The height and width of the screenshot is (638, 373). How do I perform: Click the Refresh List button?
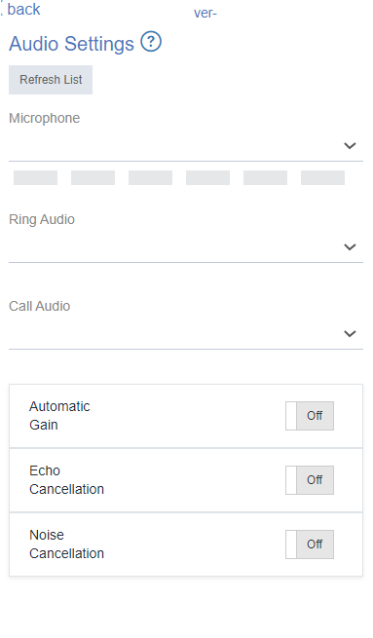[x=51, y=80]
